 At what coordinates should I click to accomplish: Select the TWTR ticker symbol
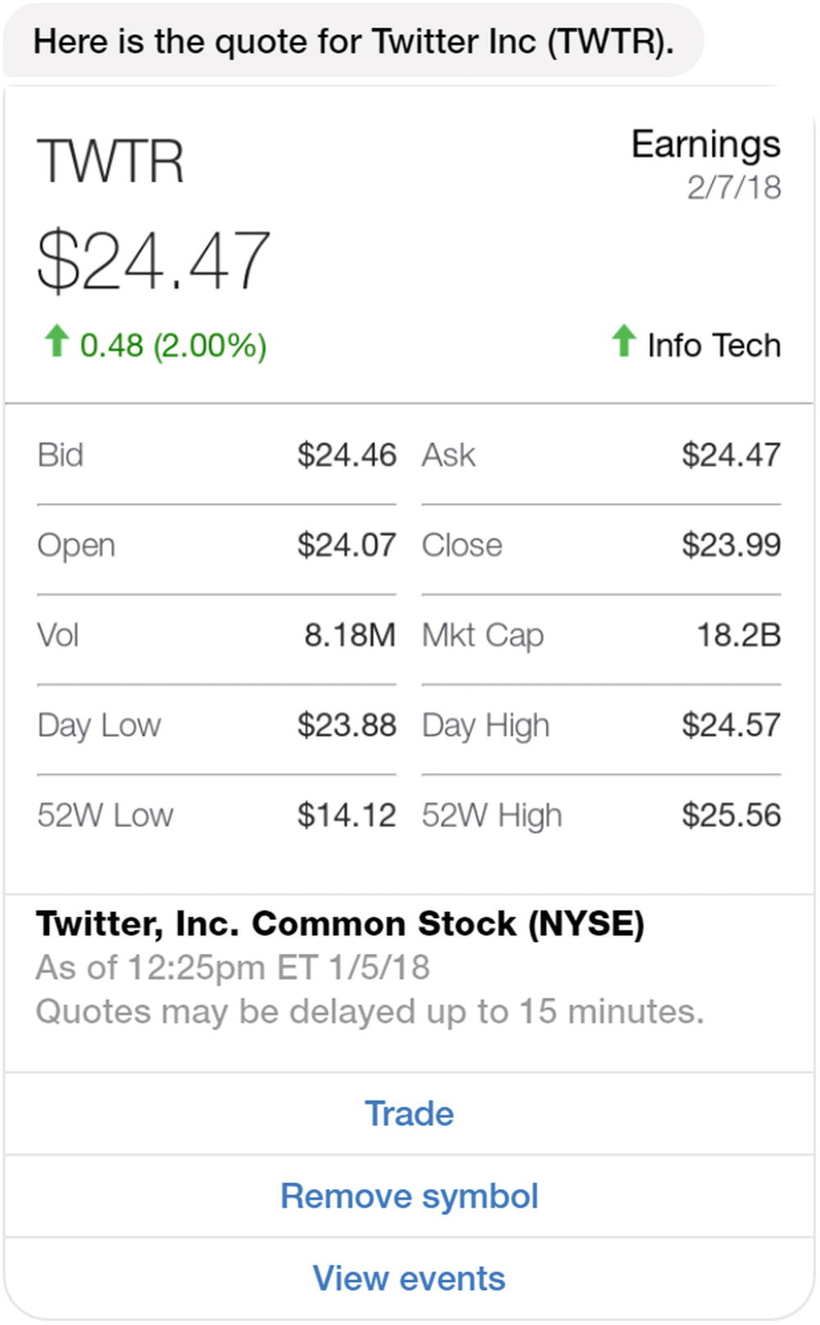point(111,162)
